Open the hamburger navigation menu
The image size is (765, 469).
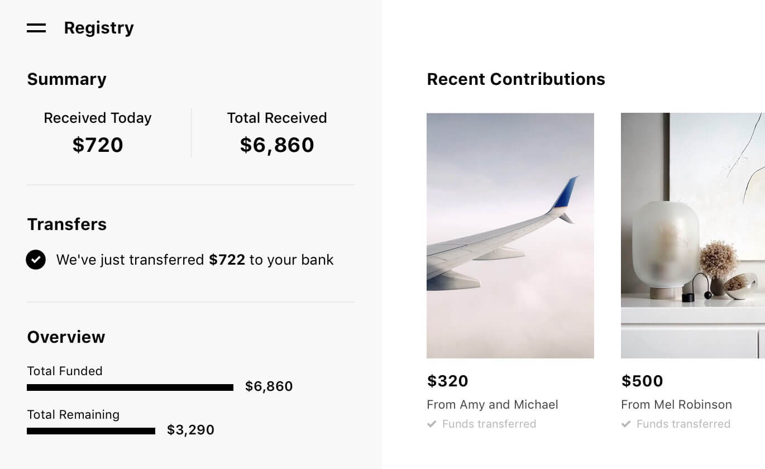pyautogui.click(x=36, y=27)
